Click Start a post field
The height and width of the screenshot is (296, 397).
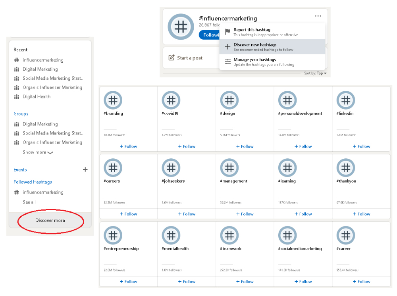(x=190, y=58)
